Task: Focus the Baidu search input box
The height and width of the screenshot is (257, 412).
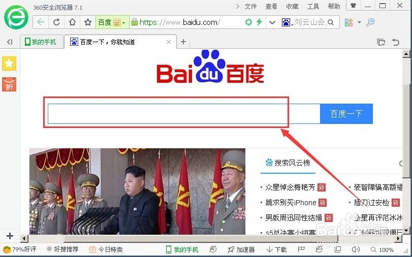Action: [x=184, y=114]
